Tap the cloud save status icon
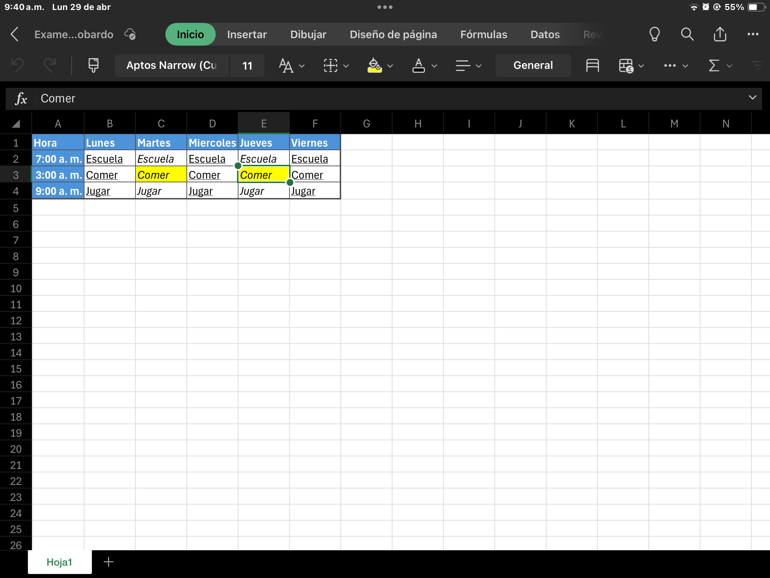770x578 pixels. click(x=130, y=35)
